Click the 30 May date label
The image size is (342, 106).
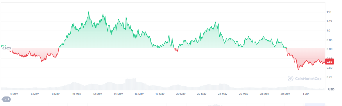(x=285, y=94)
